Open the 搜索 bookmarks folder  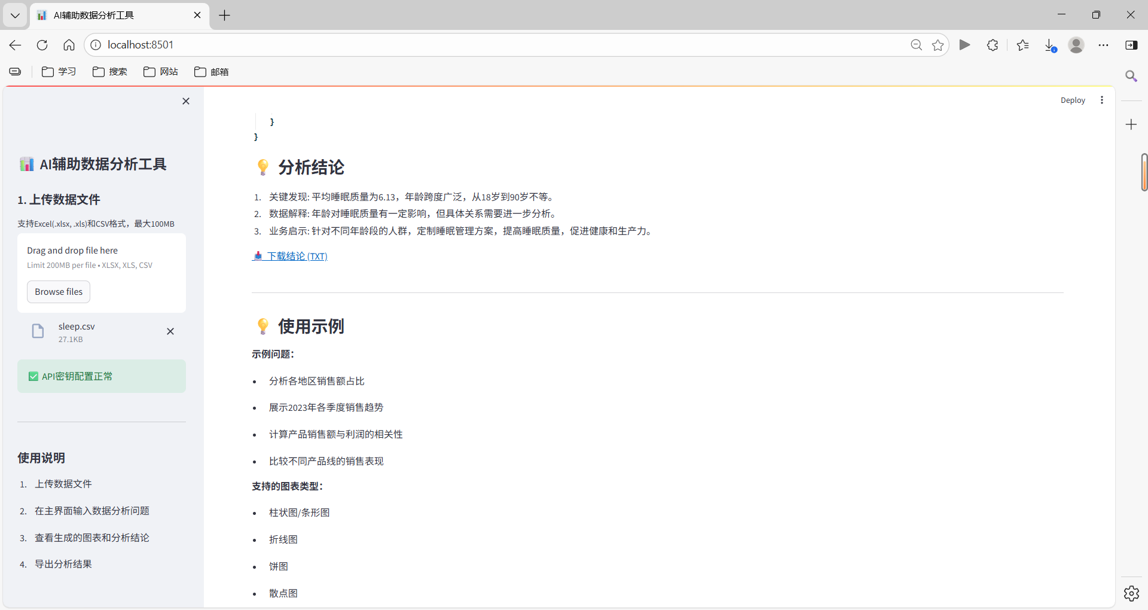(110, 72)
